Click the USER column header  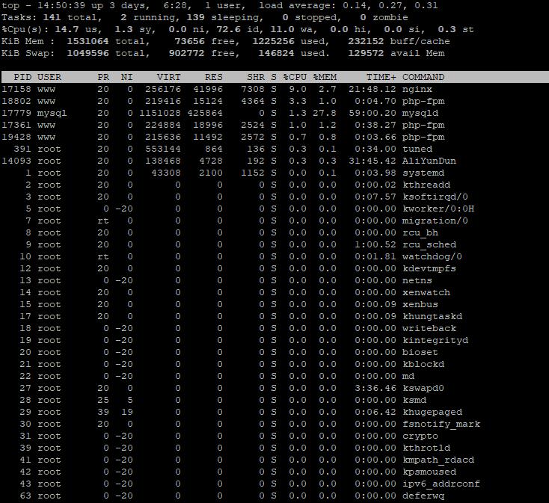click(49, 77)
